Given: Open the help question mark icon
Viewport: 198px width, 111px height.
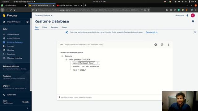Looking at the screenshot, I should (x=193, y=21).
